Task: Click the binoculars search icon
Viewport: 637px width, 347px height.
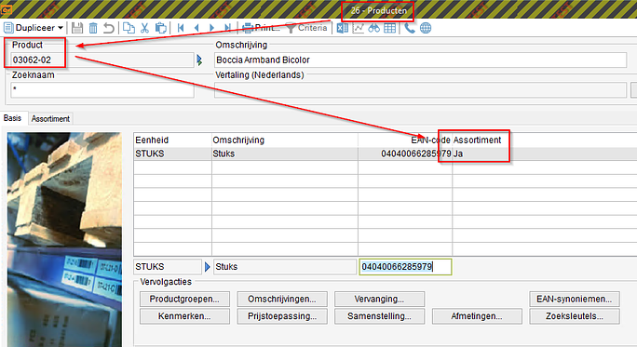Action: [x=373, y=28]
